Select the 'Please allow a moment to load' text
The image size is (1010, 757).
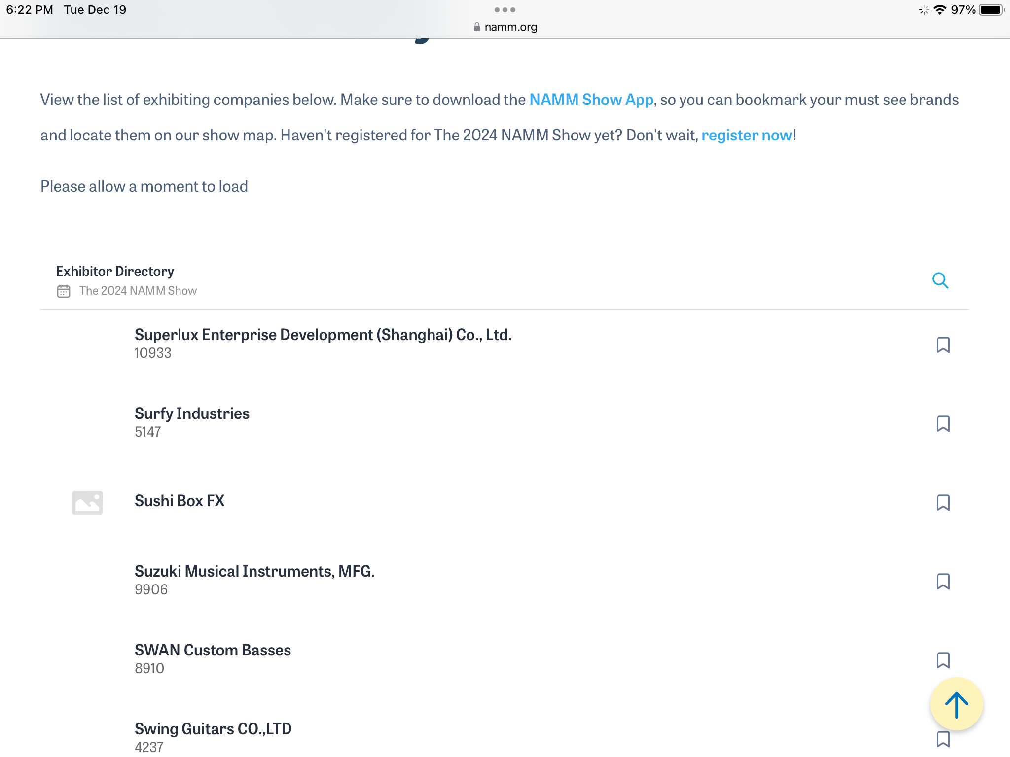pyautogui.click(x=144, y=186)
